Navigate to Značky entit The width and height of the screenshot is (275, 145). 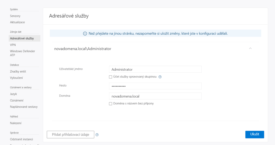pos(18,71)
